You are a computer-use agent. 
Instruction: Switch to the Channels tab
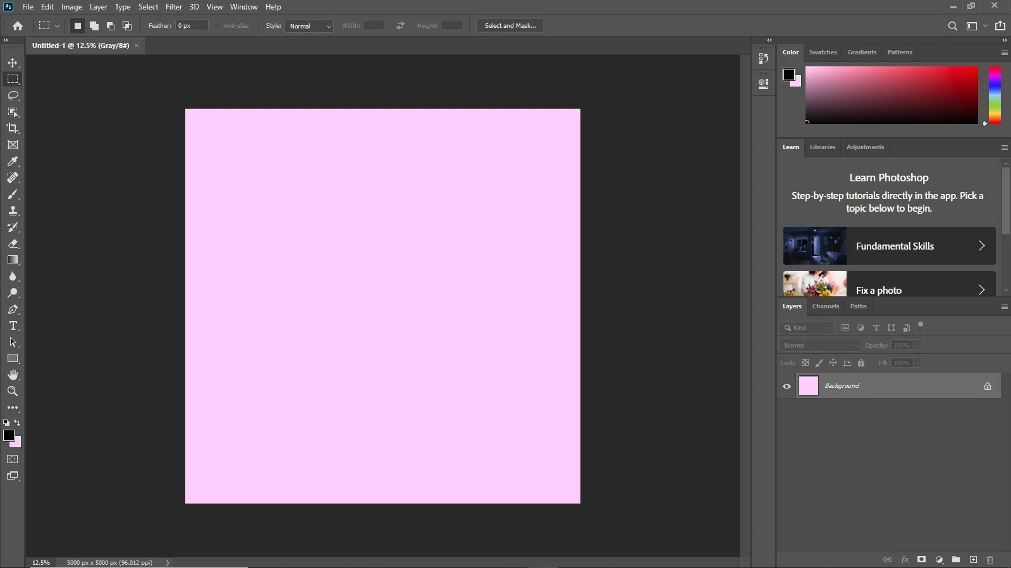(x=825, y=306)
